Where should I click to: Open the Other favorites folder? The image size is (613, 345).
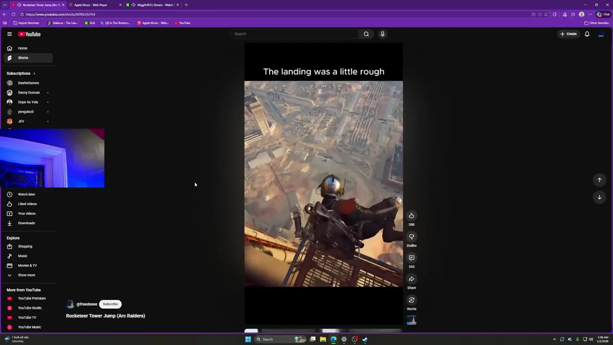pos(597,23)
